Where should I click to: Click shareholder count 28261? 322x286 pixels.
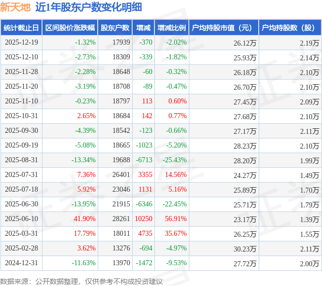coord(122,219)
